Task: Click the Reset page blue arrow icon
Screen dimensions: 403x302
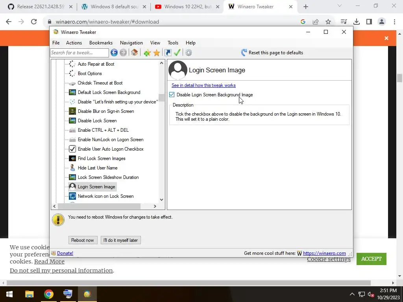Action: point(244,53)
